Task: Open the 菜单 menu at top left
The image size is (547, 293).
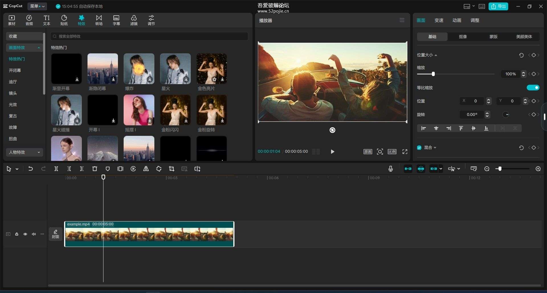Action: [x=37, y=6]
